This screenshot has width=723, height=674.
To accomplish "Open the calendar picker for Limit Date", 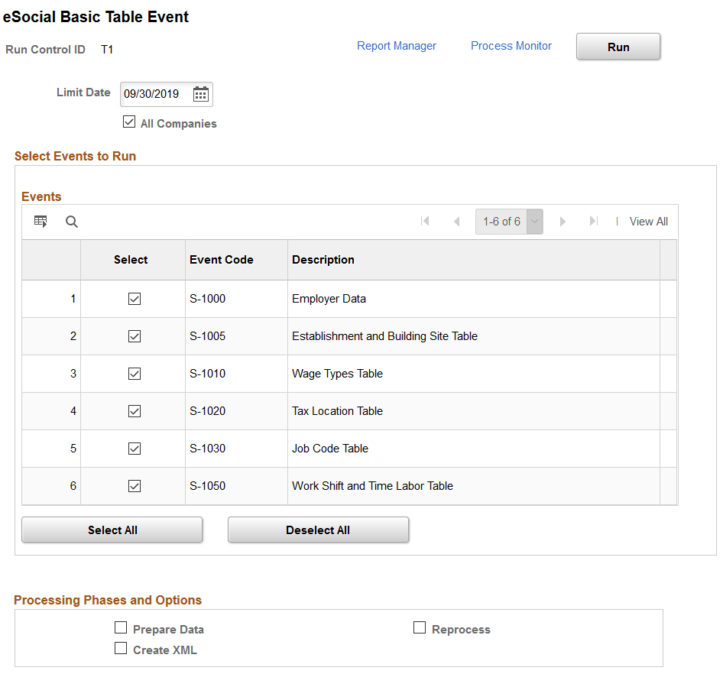I will point(200,93).
